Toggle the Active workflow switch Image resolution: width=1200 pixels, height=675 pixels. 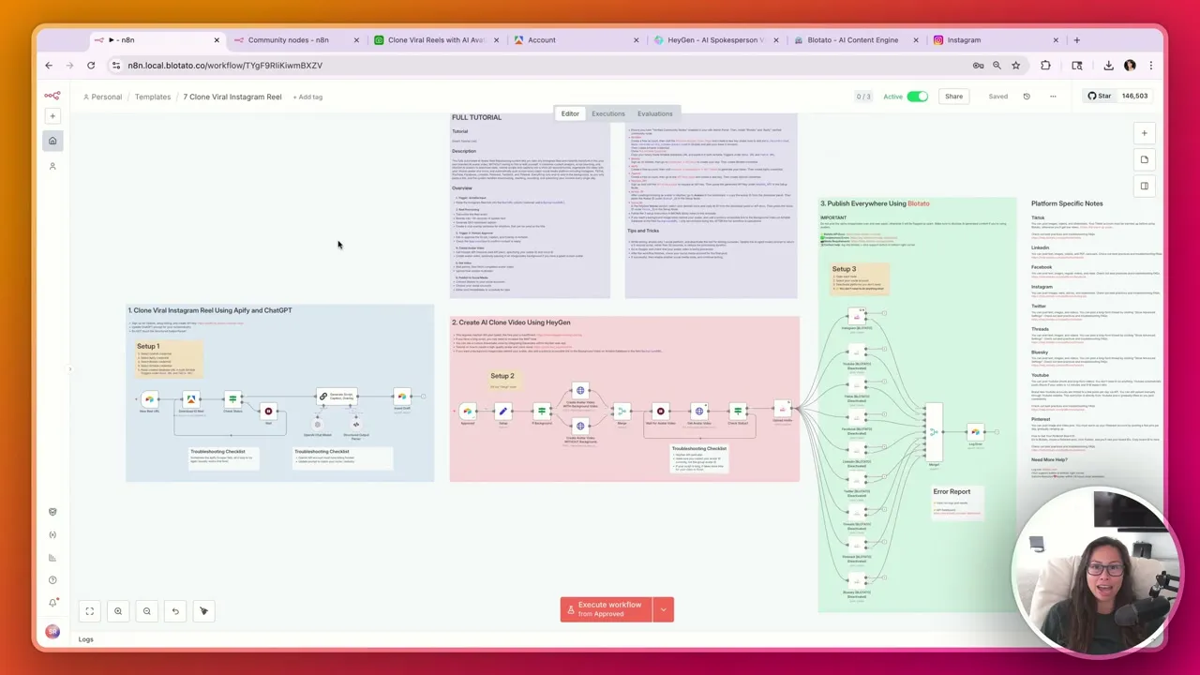[x=917, y=97]
